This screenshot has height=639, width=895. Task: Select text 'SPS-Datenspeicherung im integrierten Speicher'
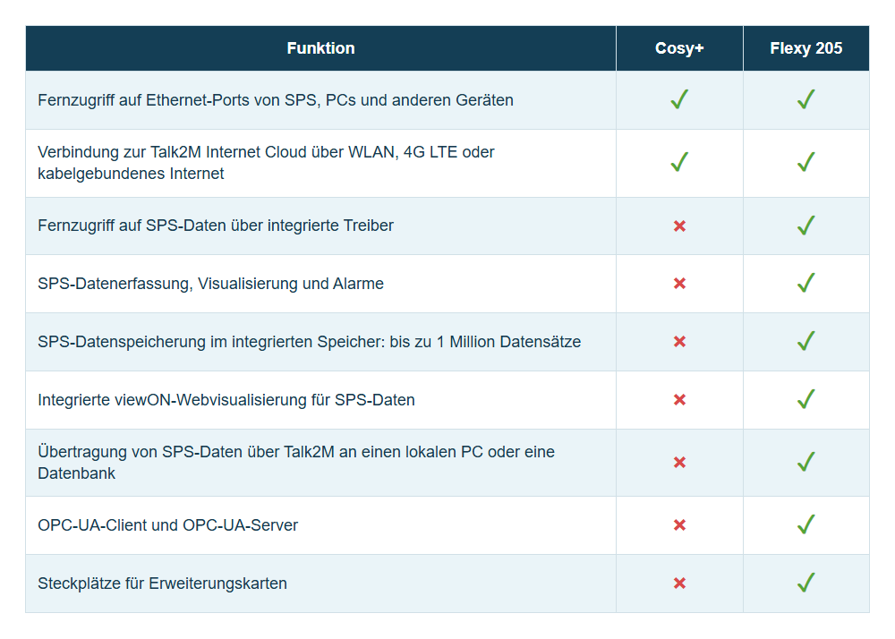coord(211,342)
